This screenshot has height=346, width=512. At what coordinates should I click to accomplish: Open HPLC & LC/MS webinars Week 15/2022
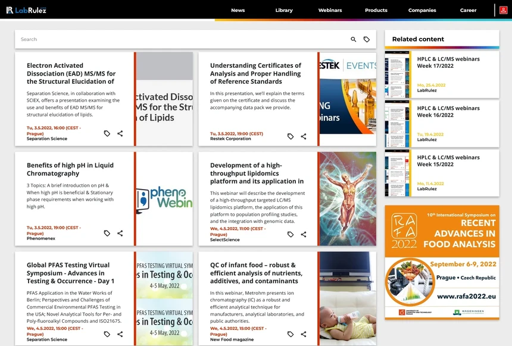(x=448, y=161)
